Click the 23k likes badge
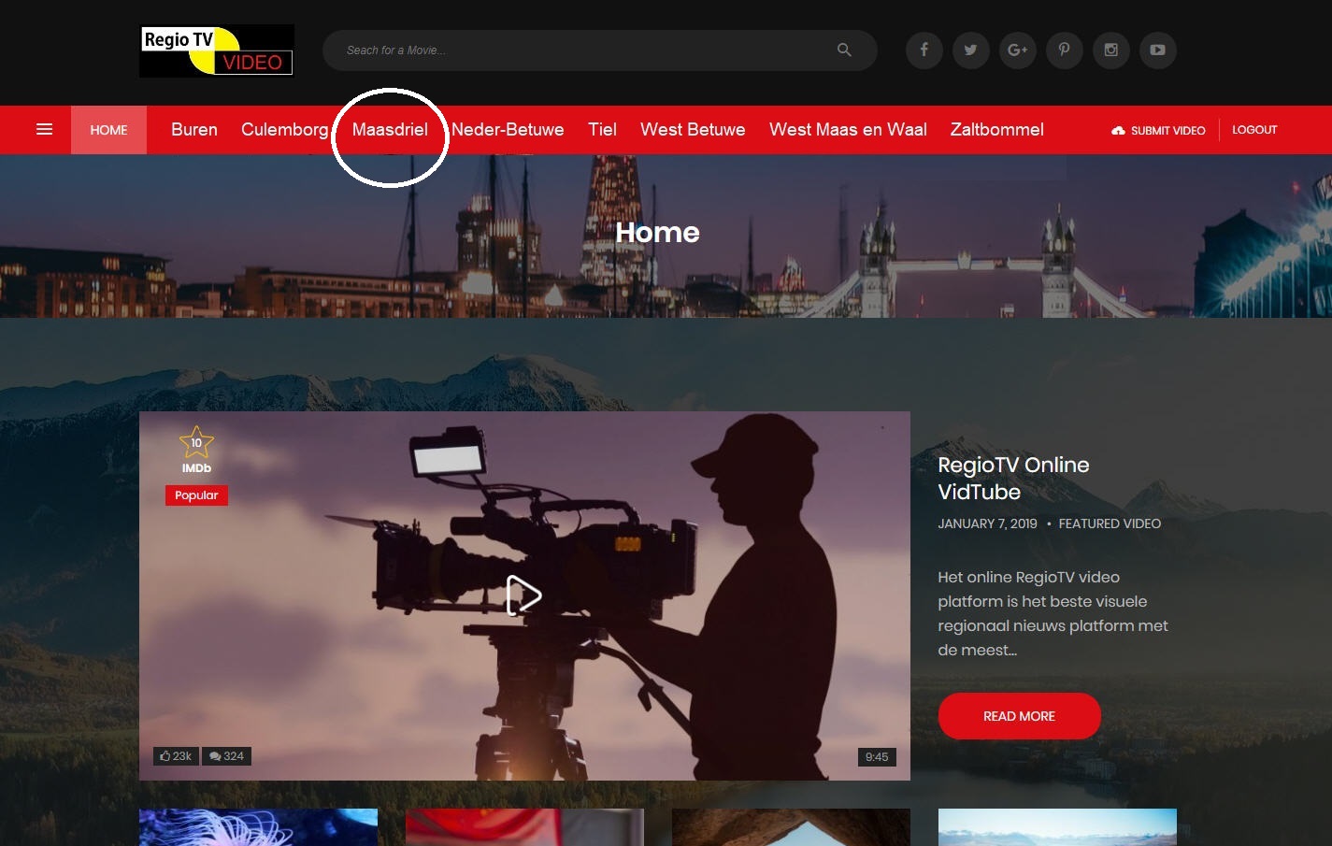The image size is (1332, 846). click(x=176, y=756)
